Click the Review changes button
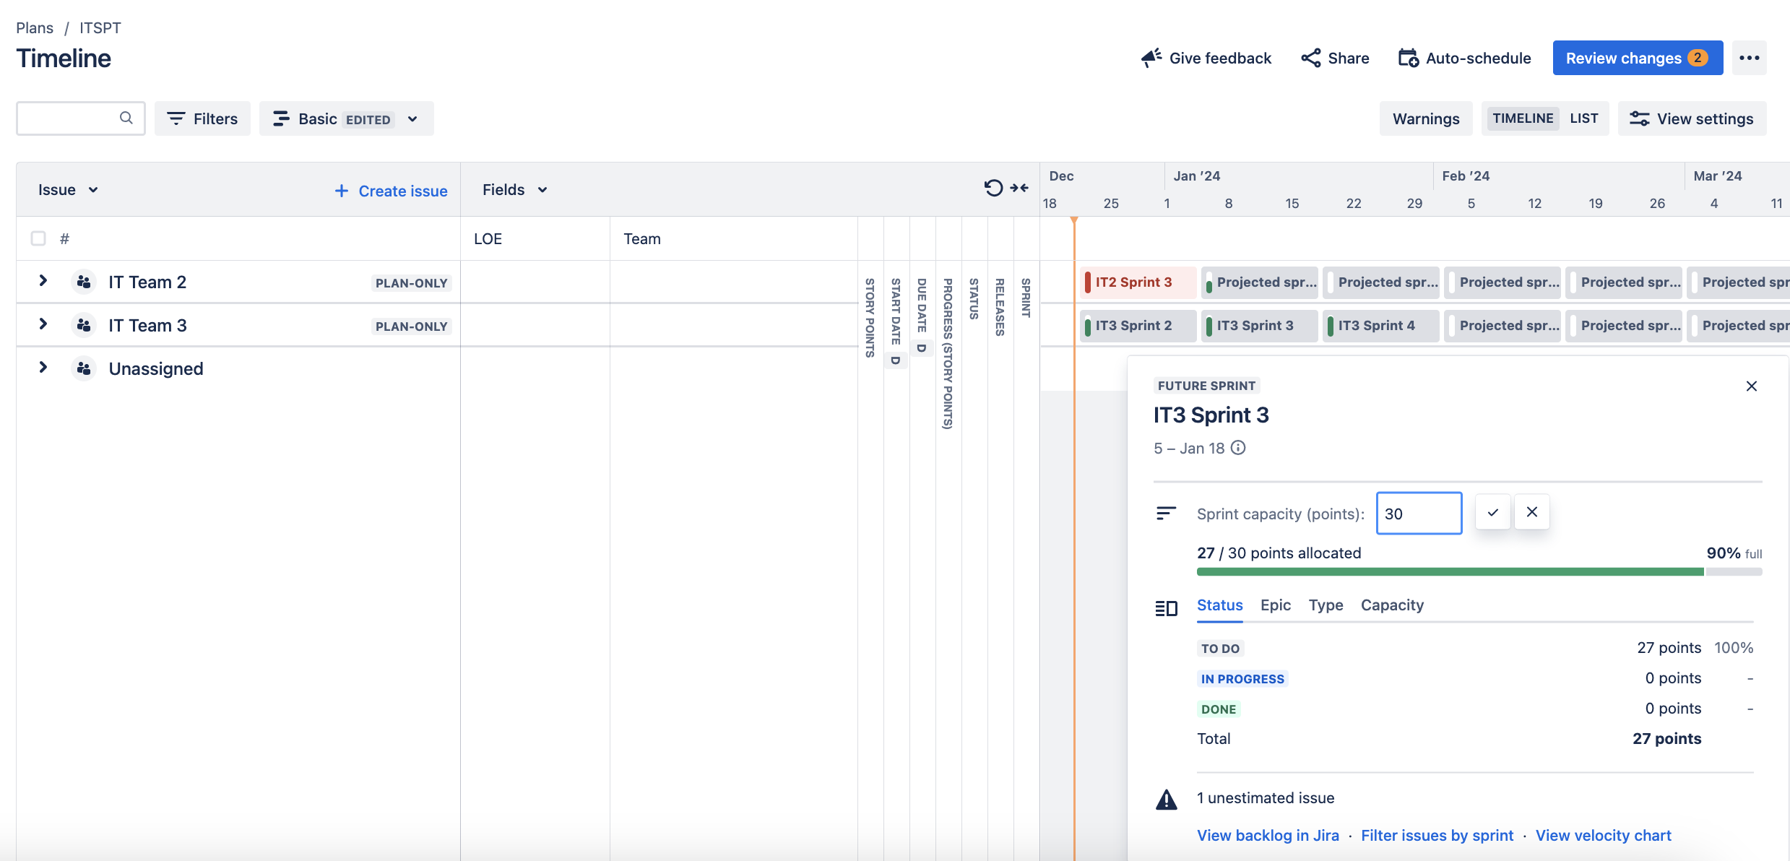This screenshot has width=1790, height=861. tap(1637, 58)
